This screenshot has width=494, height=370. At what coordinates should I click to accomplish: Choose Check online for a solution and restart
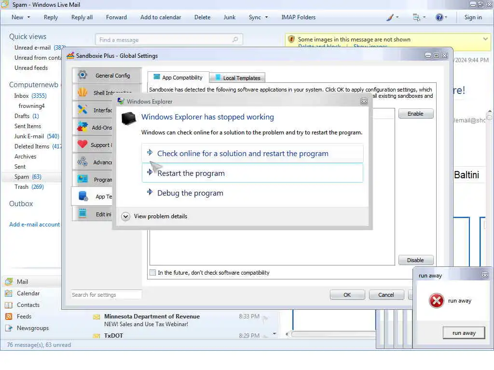point(252,153)
